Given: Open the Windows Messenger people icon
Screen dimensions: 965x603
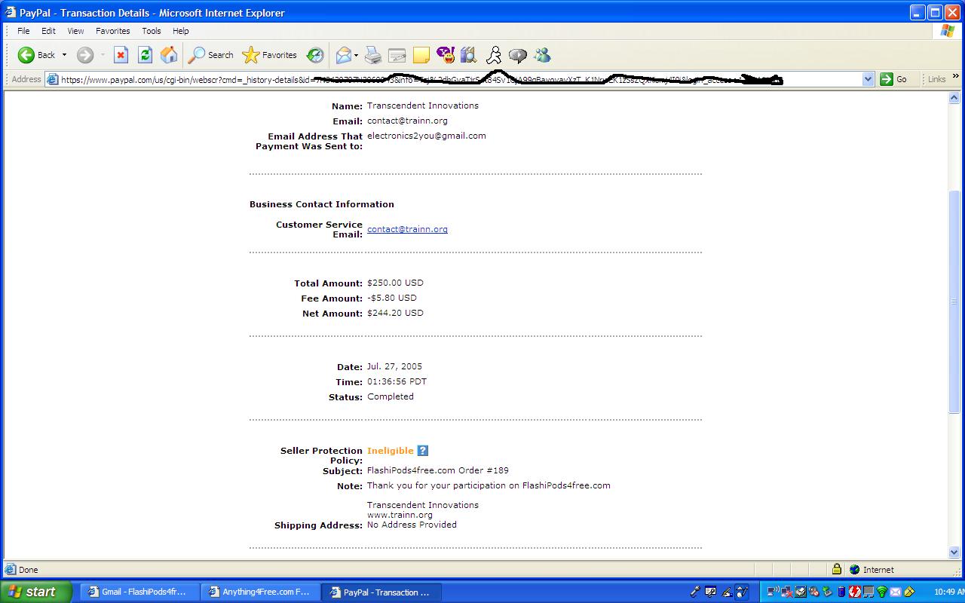Looking at the screenshot, I should tap(542, 55).
